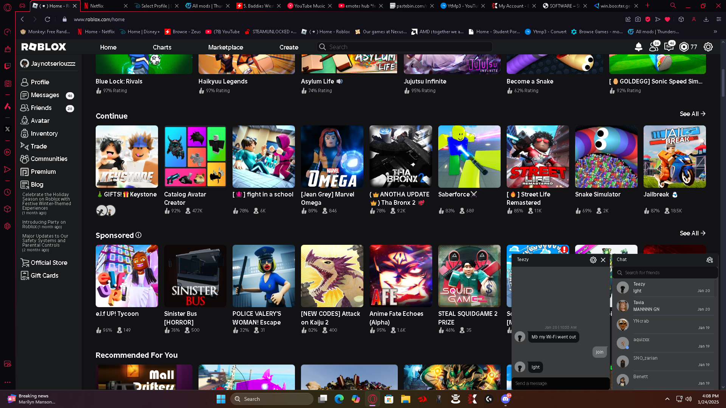The image size is (726, 408).
Task: Click the Sponsored info icon
Action: (138, 235)
